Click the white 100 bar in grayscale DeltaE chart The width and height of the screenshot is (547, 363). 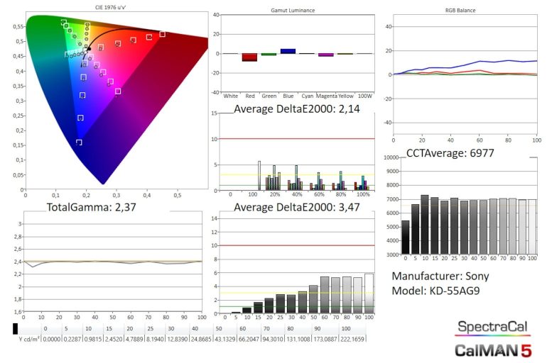(369, 293)
